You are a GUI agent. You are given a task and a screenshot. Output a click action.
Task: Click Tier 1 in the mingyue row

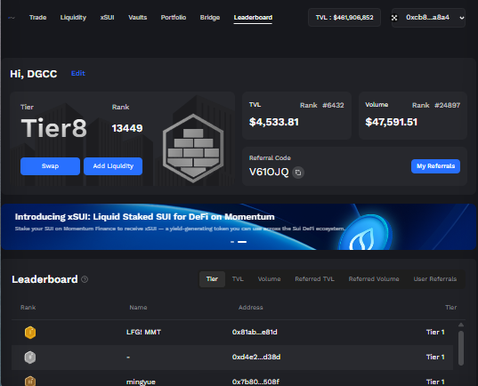pyautogui.click(x=435, y=382)
